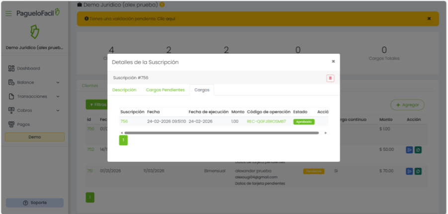Open operation code REC-QGFJBROSMB7 link
Screen dimensions: 448x214
tap(266, 121)
